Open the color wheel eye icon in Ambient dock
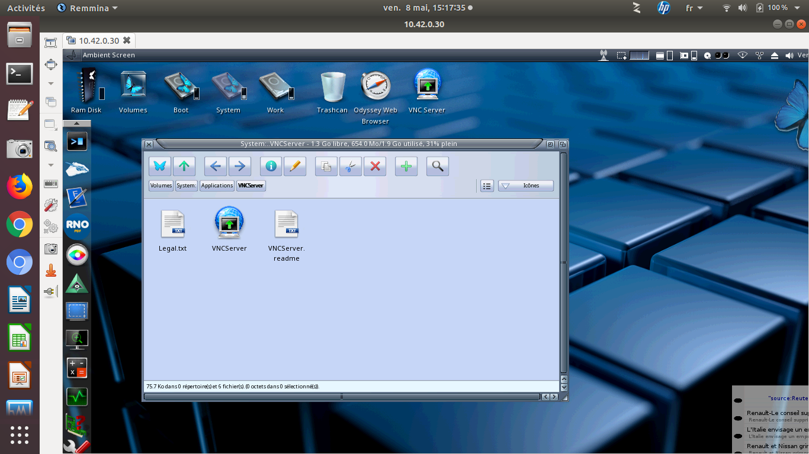Screen dimensions: 809x454 click(77, 255)
